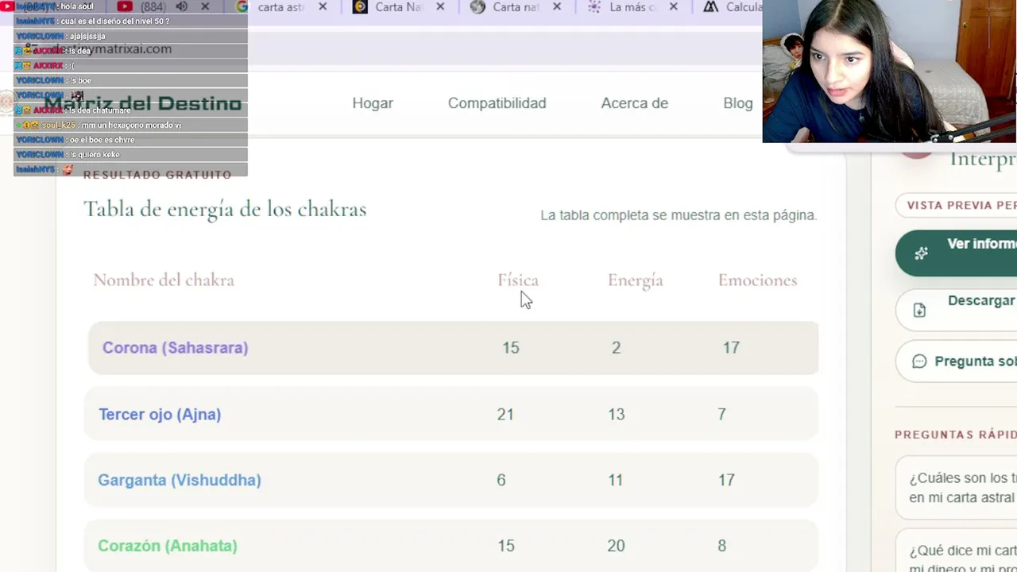Click the YouTube tab favicon

pyautogui.click(x=125, y=7)
